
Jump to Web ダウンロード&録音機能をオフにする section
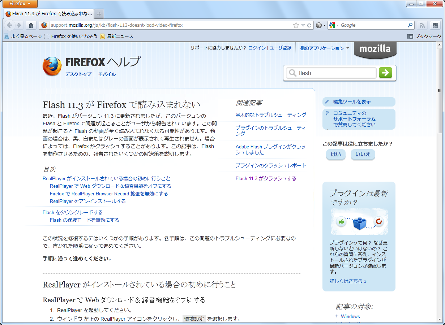point(110,186)
